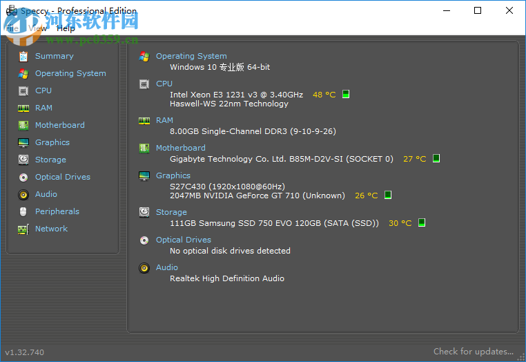Click the SSD temperature 30 °C value
This screenshot has width=526, height=362.
(x=400, y=223)
